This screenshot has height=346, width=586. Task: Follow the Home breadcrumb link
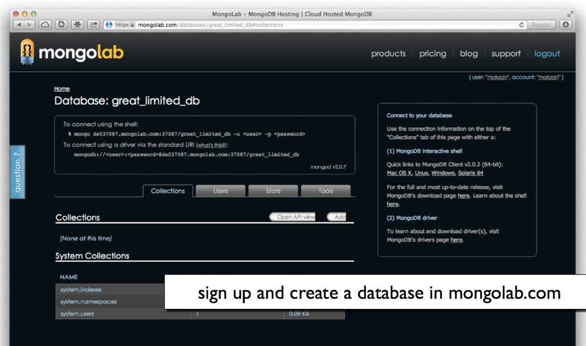pyautogui.click(x=62, y=89)
